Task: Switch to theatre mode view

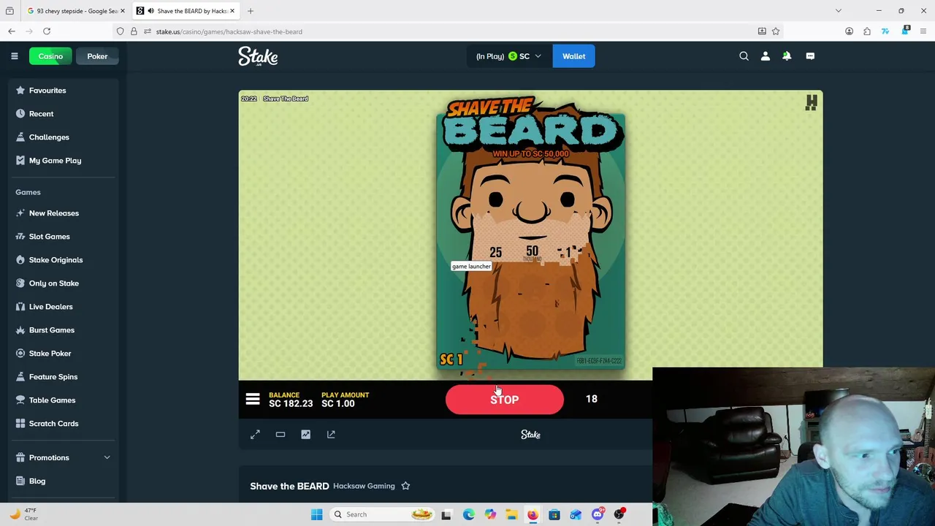Action: 280,435
